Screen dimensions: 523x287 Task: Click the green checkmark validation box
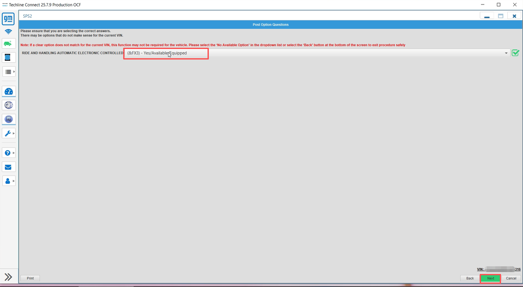click(x=515, y=53)
